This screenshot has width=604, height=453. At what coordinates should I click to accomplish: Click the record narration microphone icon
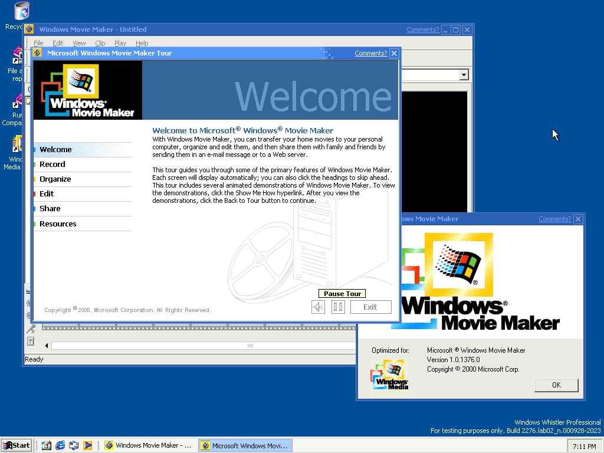(31, 329)
